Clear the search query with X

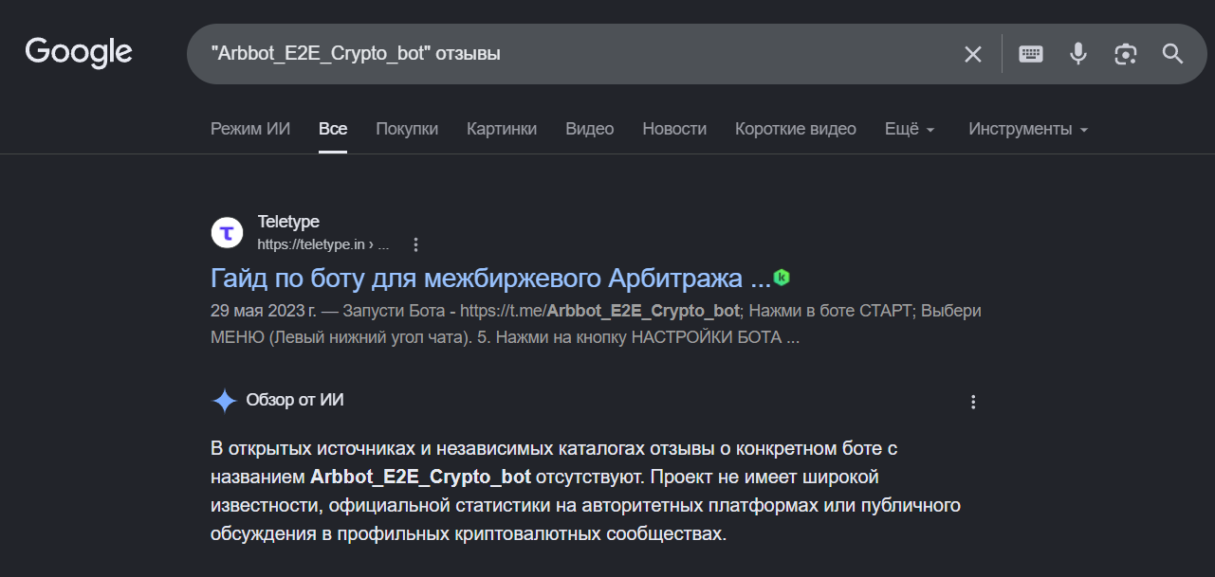click(973, 54)
